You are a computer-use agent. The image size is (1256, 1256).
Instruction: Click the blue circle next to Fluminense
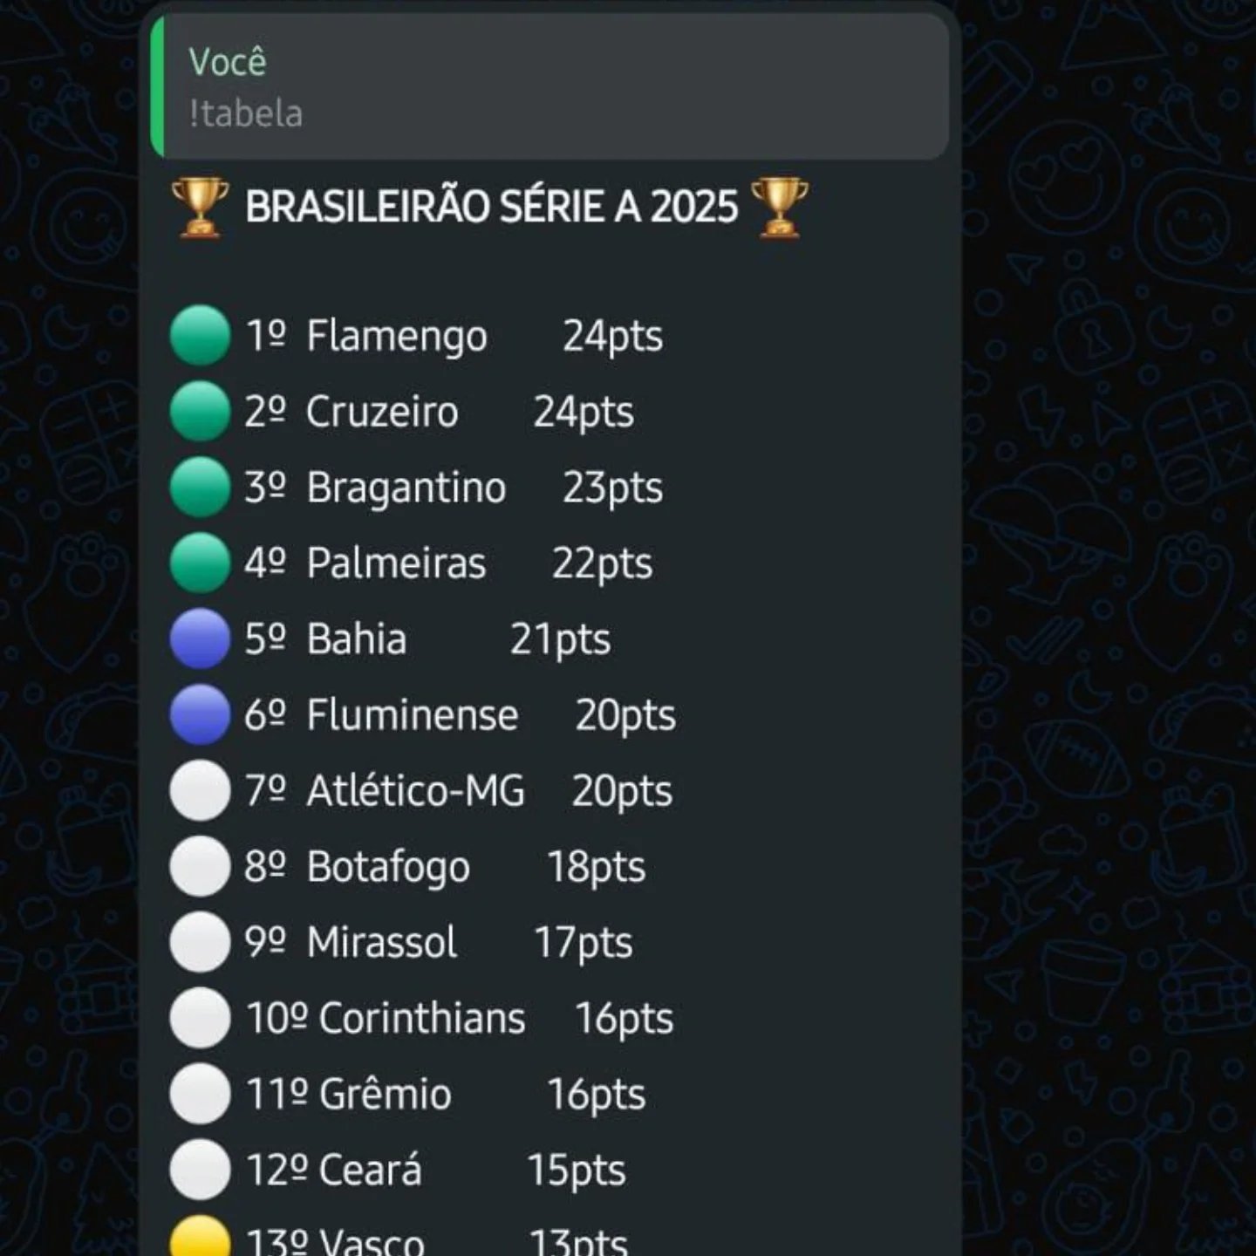[201, 714]
